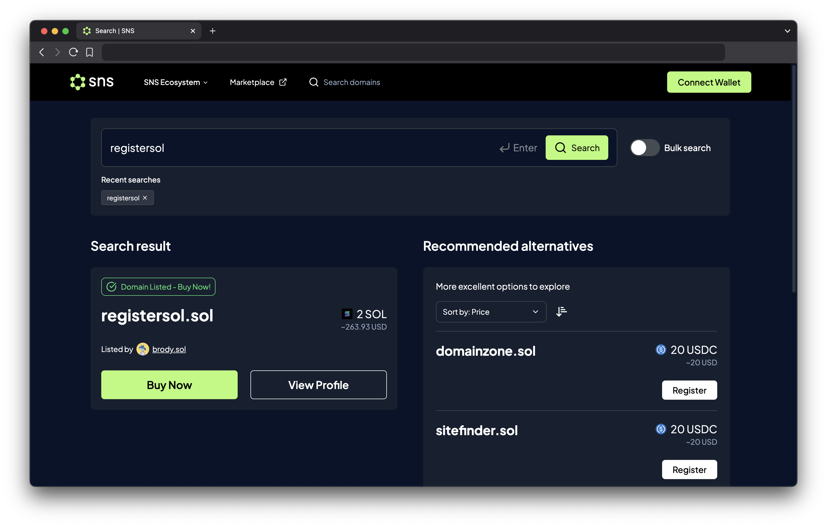The image size is (827, 526).
Task: Click brody.sol avatar image
Action: click(143, 349)
